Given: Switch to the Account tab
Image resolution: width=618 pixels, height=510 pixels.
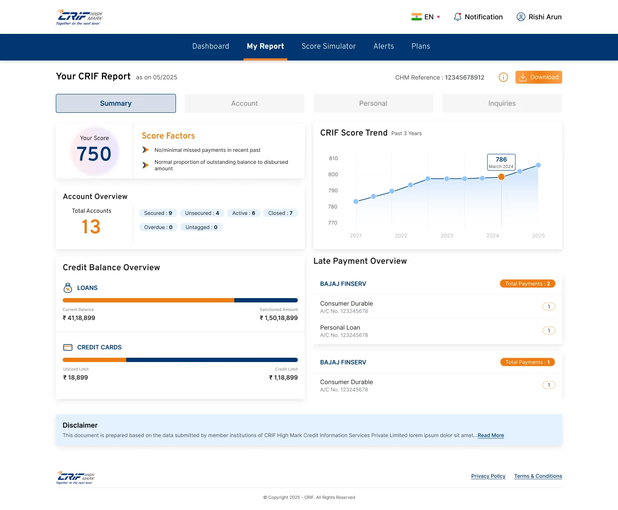Looking at the screenshot, I should point(245,103).
